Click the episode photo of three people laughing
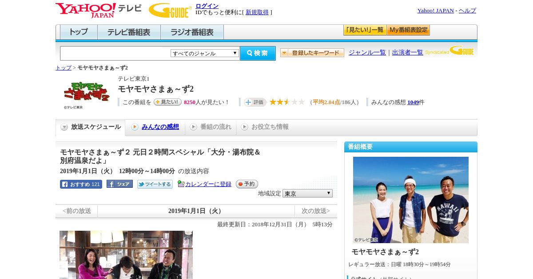The width and height of the screenshot is (533, 279). 126,255
